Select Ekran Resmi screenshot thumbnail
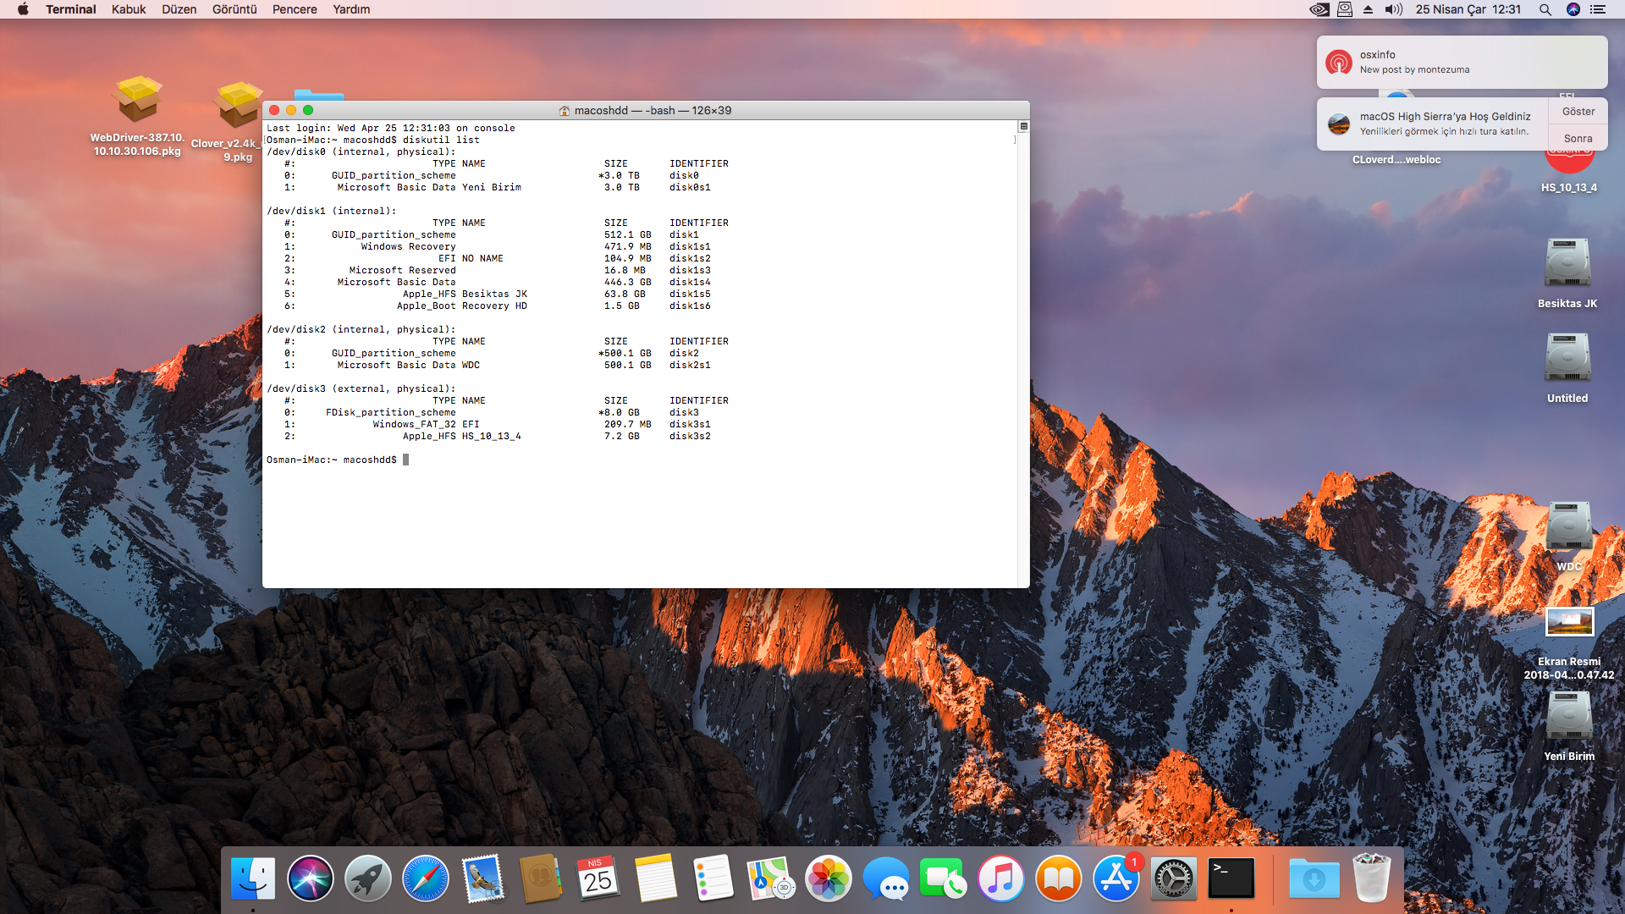The height and width of the screenshot is (914, 1625). click(1569, 622)
